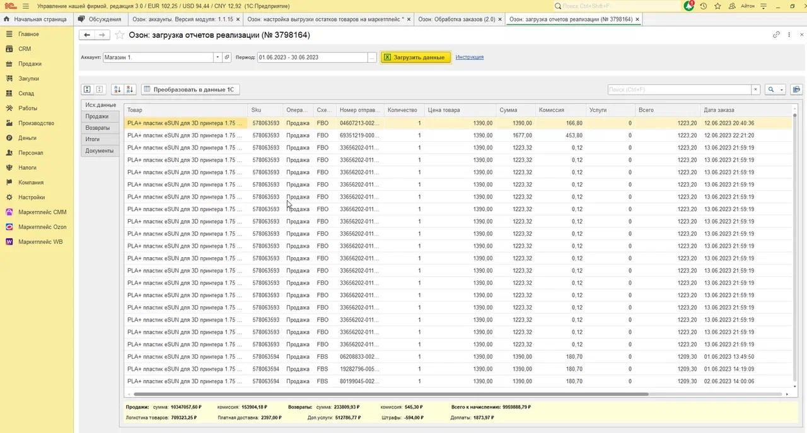
Task: Open period selection with ellipsis button
Action: tap(372, 57)
